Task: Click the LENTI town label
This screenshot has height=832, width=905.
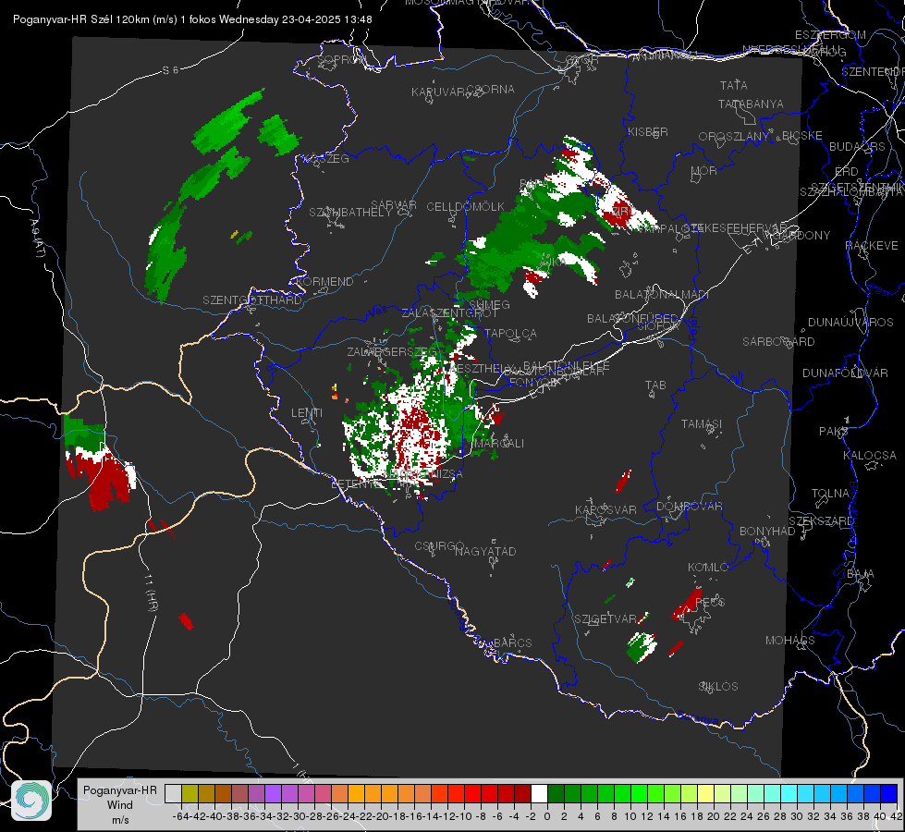Action: click(x=307, y=413)
